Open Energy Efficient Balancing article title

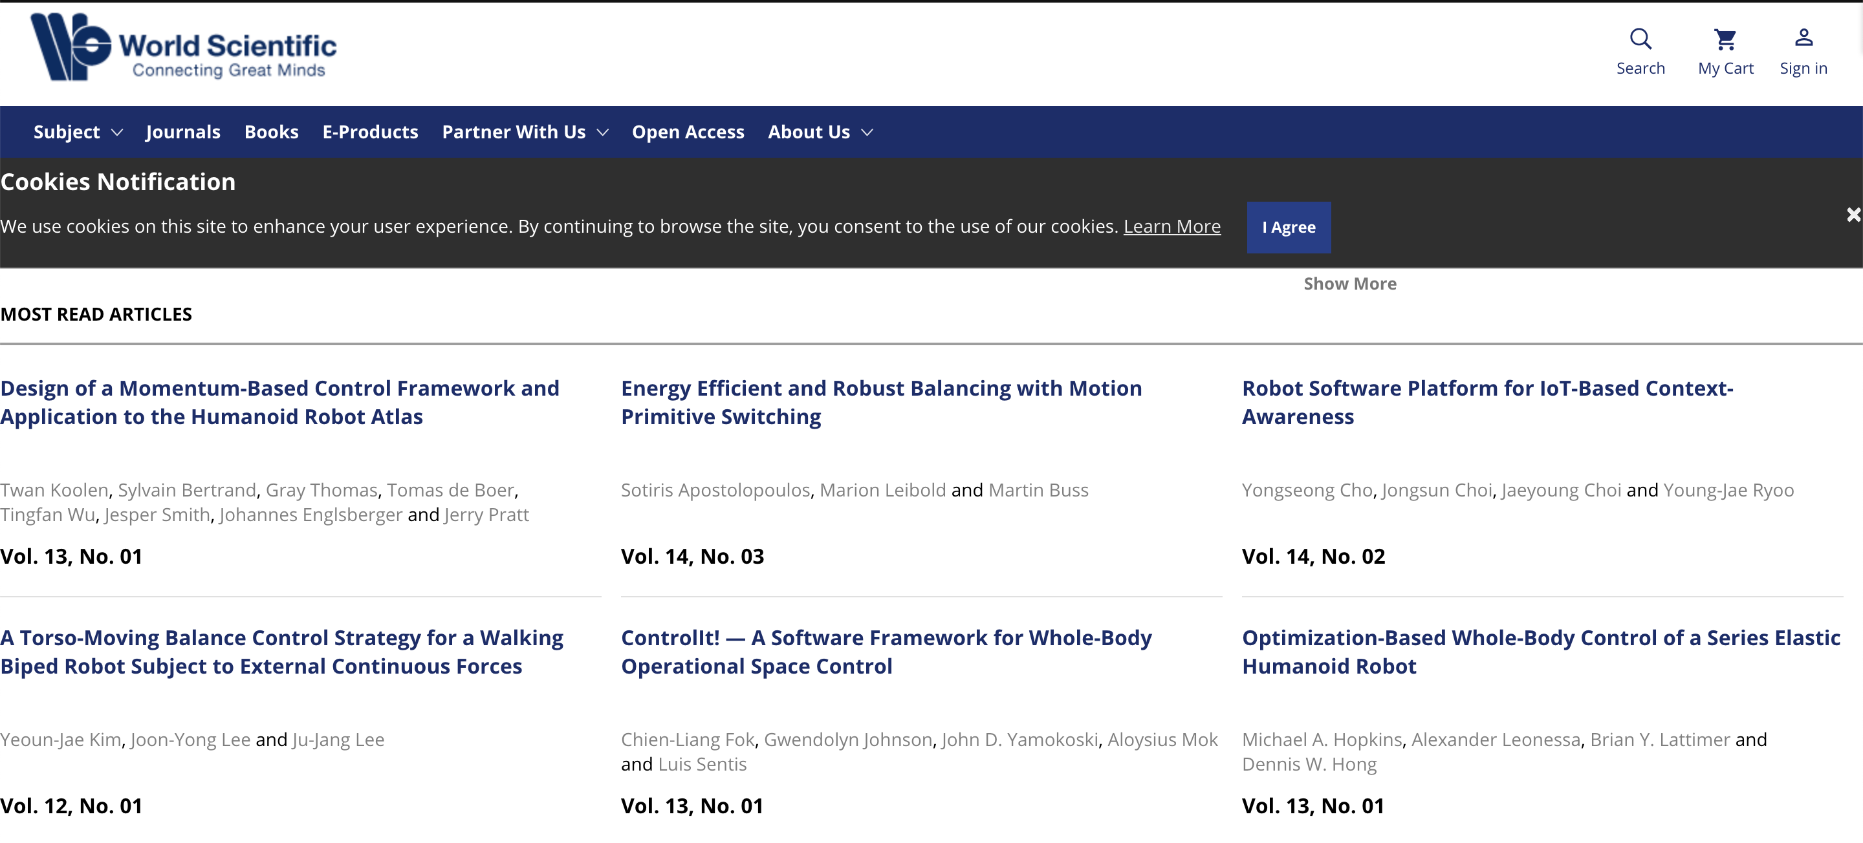pos(881,403)
